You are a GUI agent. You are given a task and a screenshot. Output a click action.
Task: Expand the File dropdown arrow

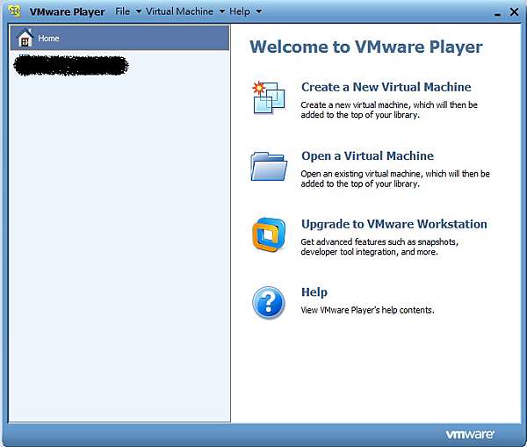[139, 11]
